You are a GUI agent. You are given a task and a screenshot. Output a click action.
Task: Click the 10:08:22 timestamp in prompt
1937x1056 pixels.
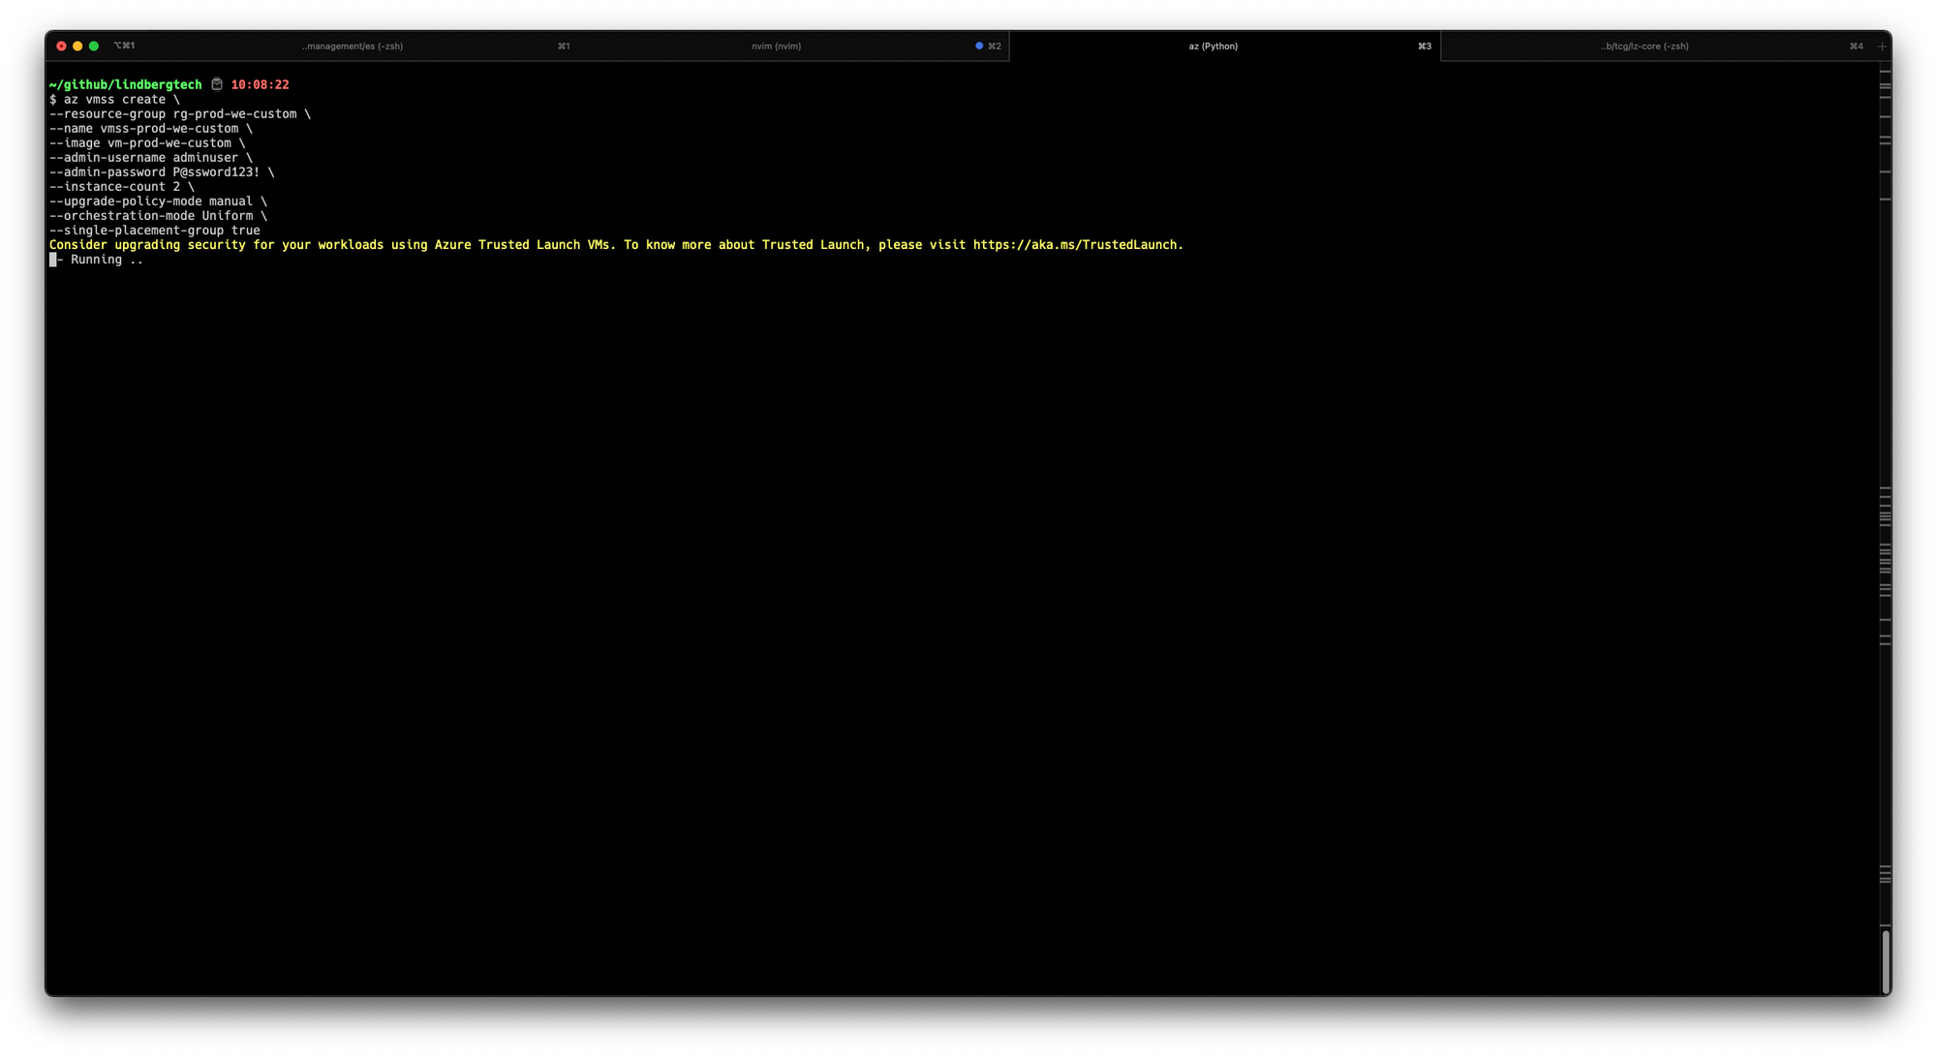pyautogui.click(x=260, y=85)
